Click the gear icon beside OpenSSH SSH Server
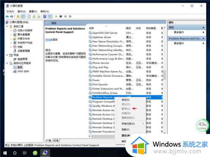This screenshot has height=157, width=210. (90, 33)
